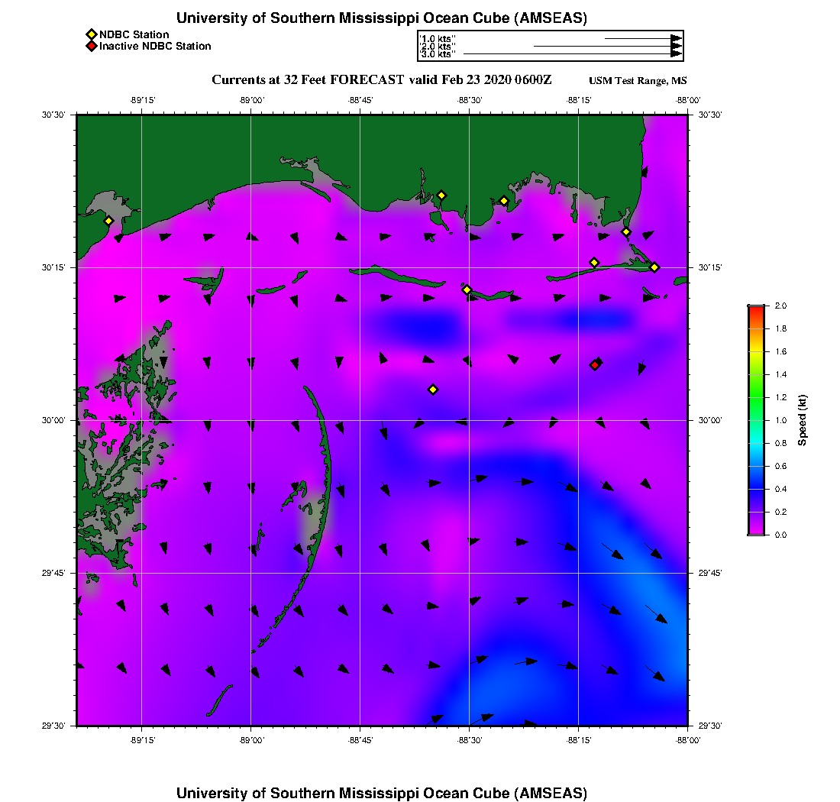This screenshot has height=802, width=840.
Task: Click the red diamond beside the Inactive NDBC Station legend entry
Action: pos(91,46)
